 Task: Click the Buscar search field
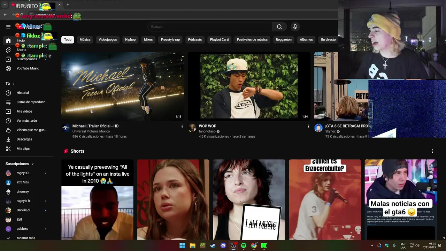point(210,27)
